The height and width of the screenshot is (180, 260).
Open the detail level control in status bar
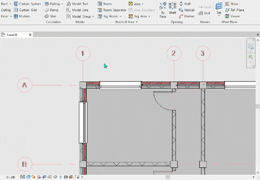tap(23, 177)
